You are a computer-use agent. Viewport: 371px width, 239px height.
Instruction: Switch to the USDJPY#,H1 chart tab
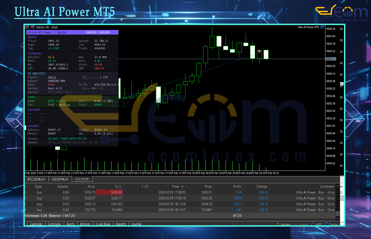60,179
